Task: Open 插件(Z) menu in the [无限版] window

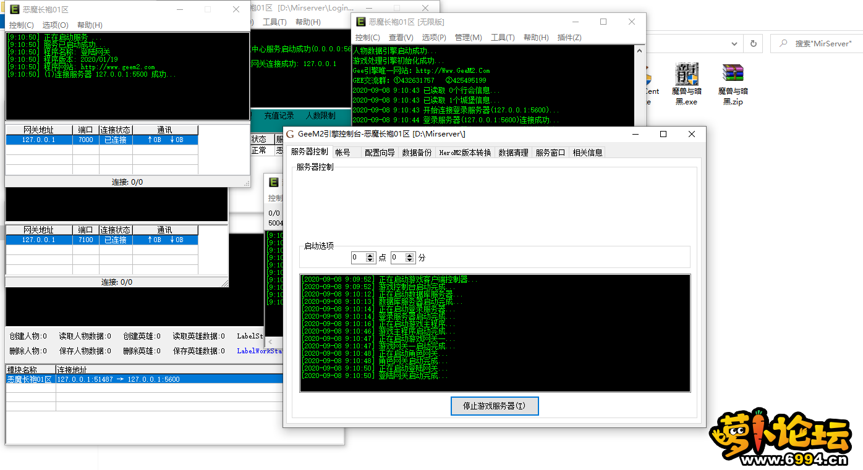Action: pyautogui.click(x=569, y=38)
